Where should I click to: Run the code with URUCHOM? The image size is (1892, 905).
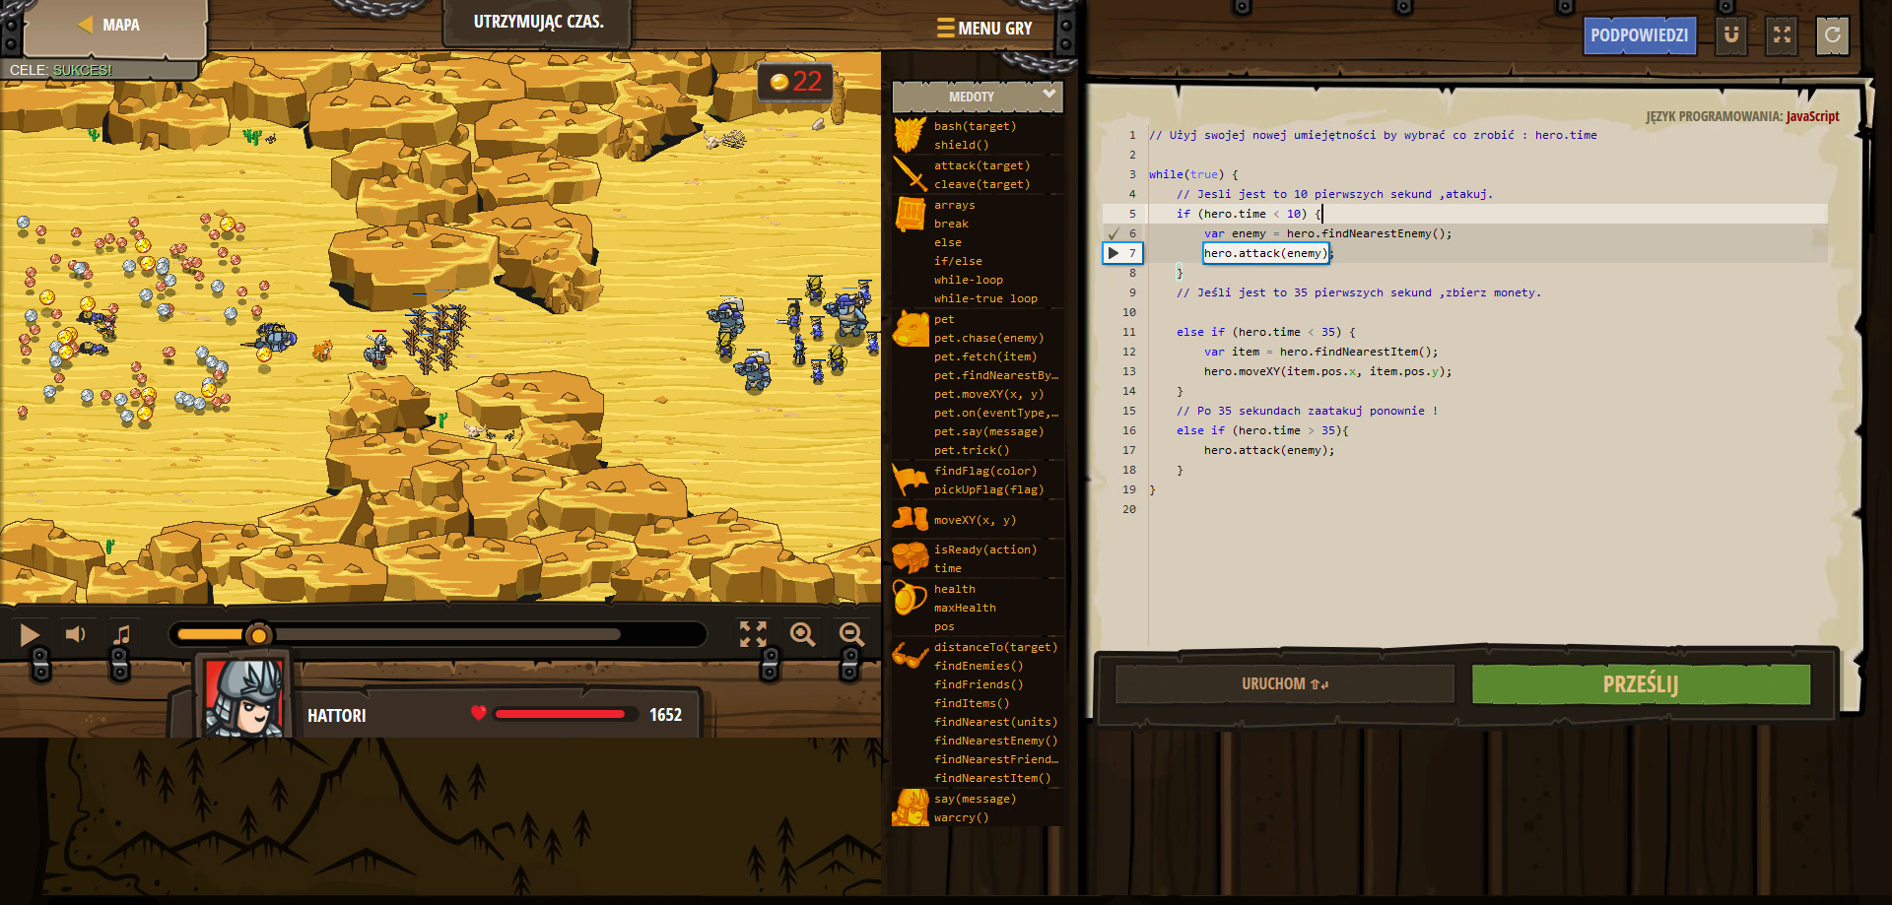pos(1284,683)
